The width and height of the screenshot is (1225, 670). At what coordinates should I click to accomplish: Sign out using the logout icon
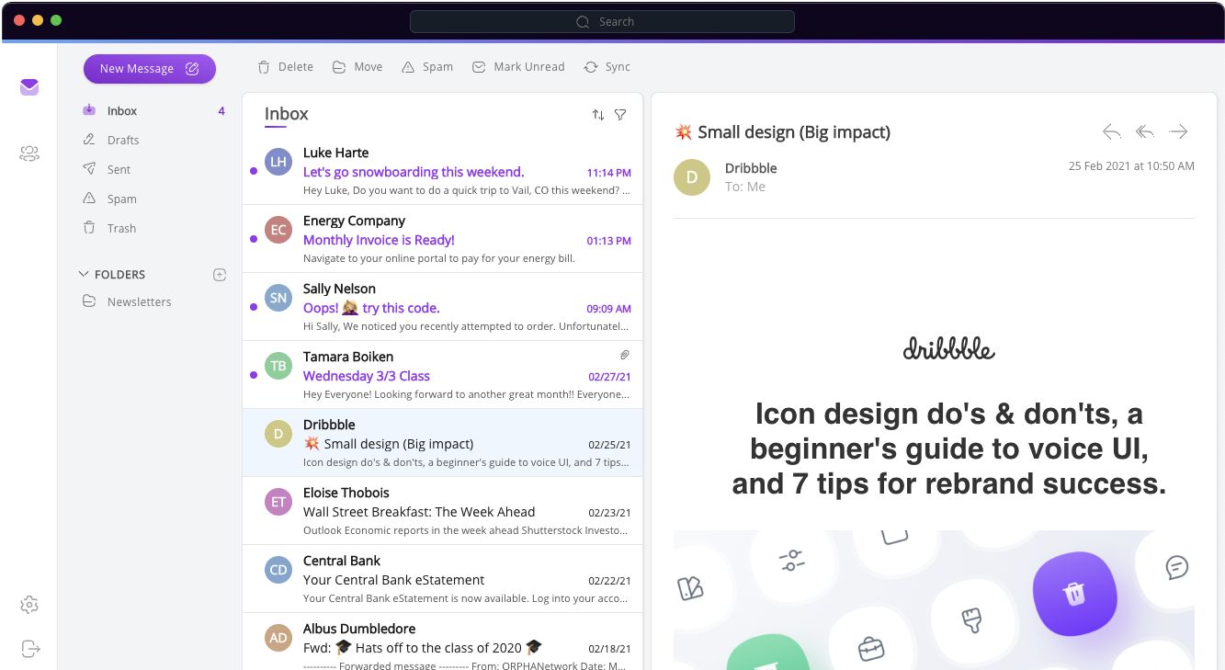tap(28, 648)
